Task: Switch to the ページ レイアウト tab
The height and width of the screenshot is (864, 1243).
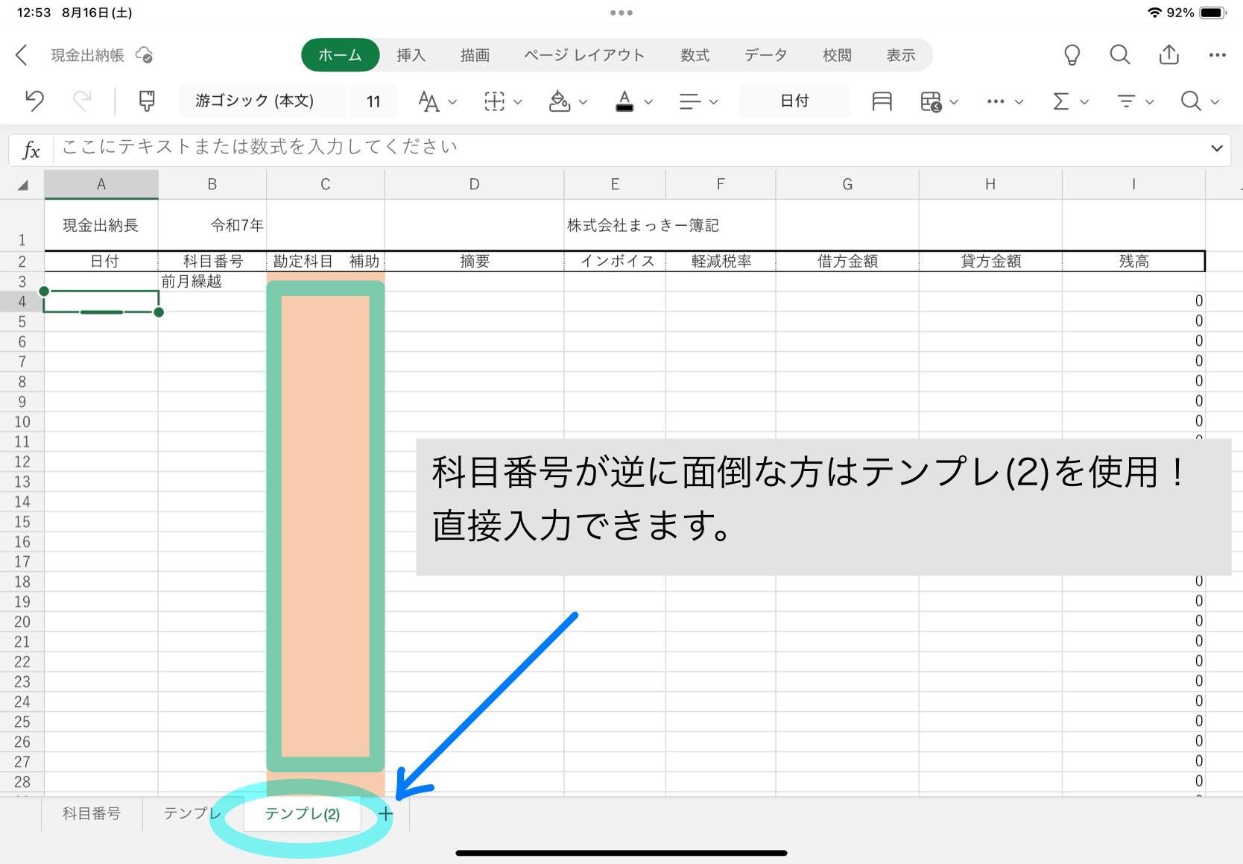Action: [584, 55]
